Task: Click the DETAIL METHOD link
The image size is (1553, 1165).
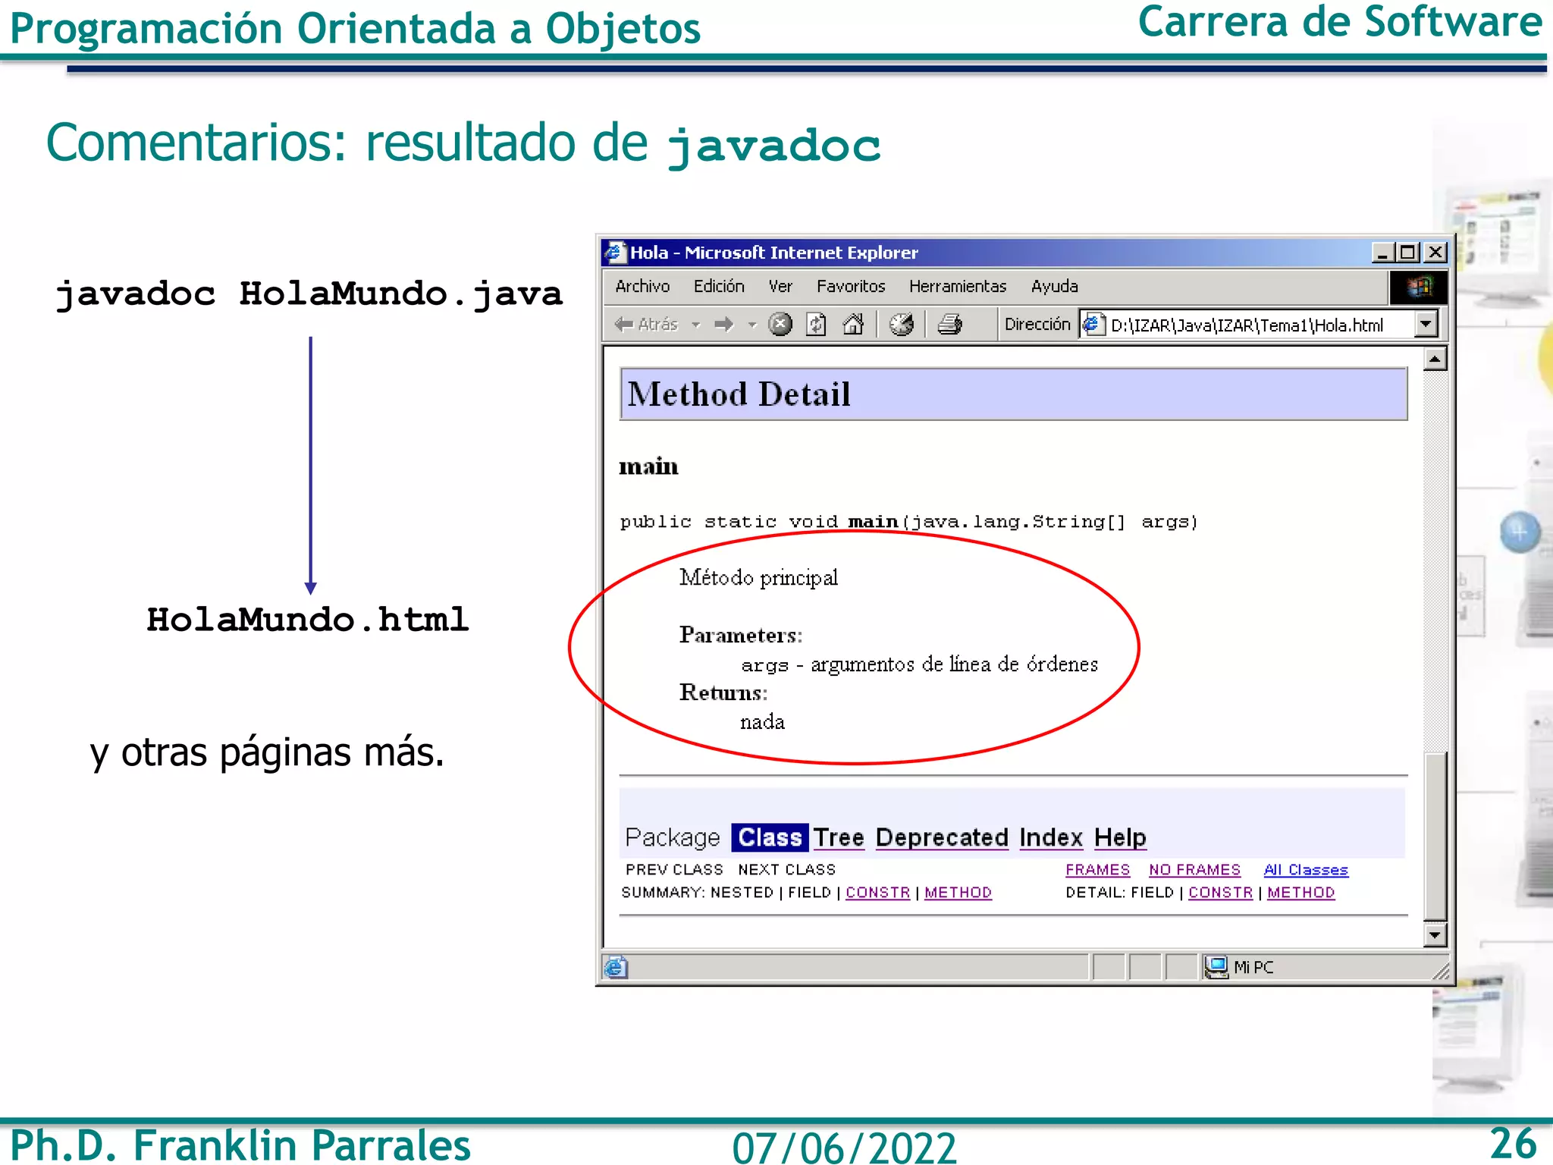Action: point(1300,893)
